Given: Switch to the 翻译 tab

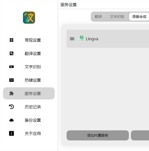Looking at the screenshot, I should pyautogui.click(x=98, y=17).
